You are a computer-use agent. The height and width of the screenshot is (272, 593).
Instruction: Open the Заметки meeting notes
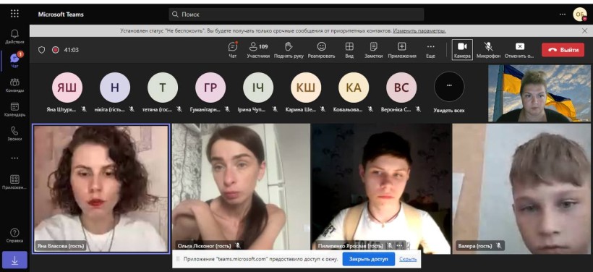tap(374, 50)
